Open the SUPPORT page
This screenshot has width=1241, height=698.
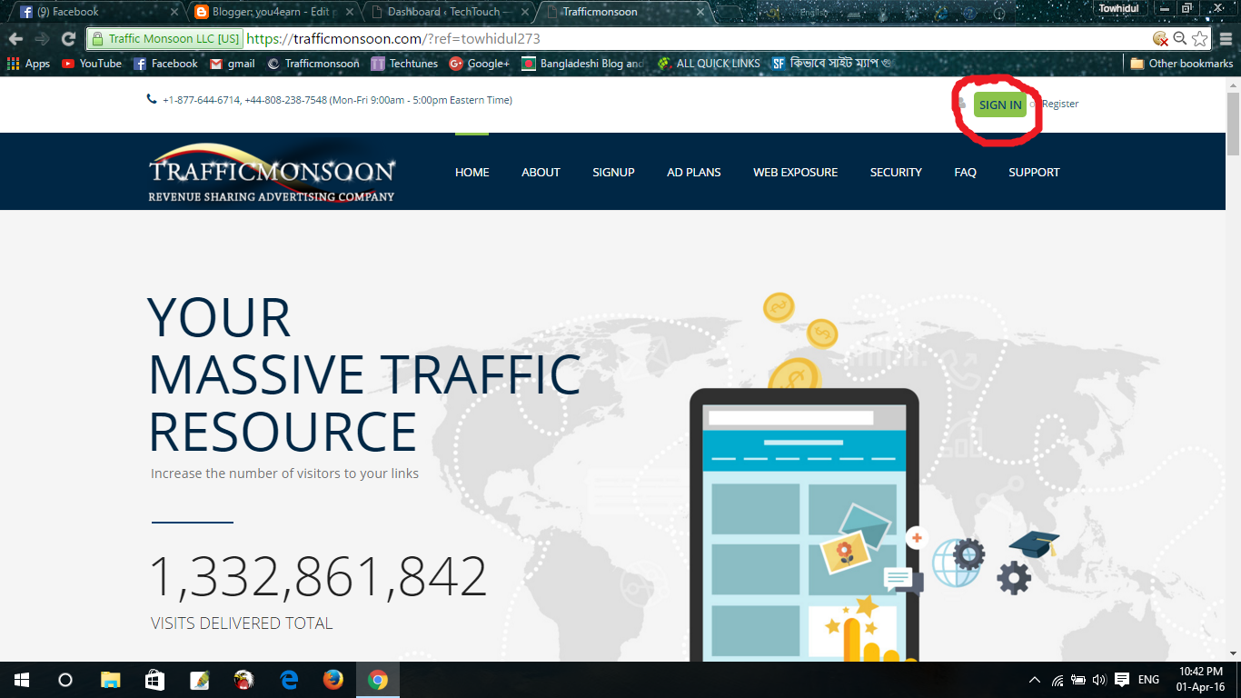[1034, 172]
